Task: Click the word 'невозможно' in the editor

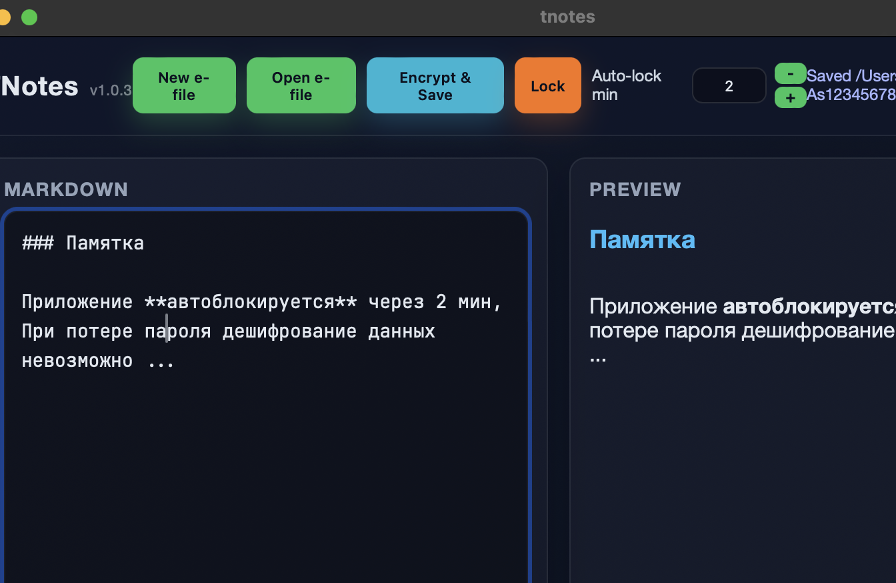Action: (77, 361)
